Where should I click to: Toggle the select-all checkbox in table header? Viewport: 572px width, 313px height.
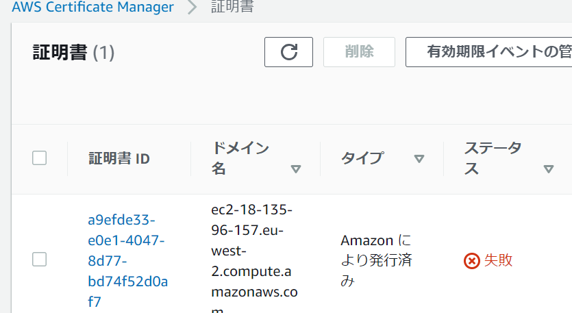[x=40, y=158]
